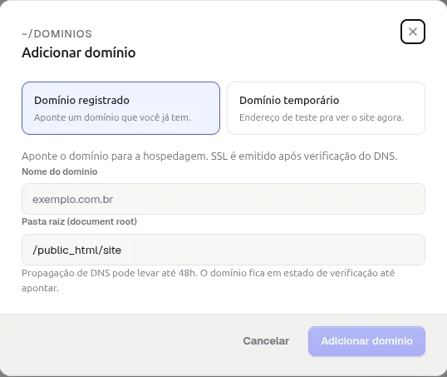Select the Domínio registrado option card
Image resolution: width=447 pixels, height=377 pixels.
(x=120, y=108)
